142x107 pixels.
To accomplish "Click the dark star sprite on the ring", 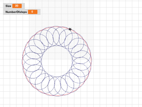I will point(70,29).
